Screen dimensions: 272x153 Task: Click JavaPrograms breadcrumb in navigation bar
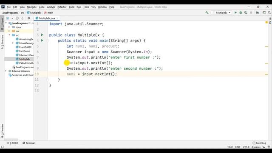10,13
